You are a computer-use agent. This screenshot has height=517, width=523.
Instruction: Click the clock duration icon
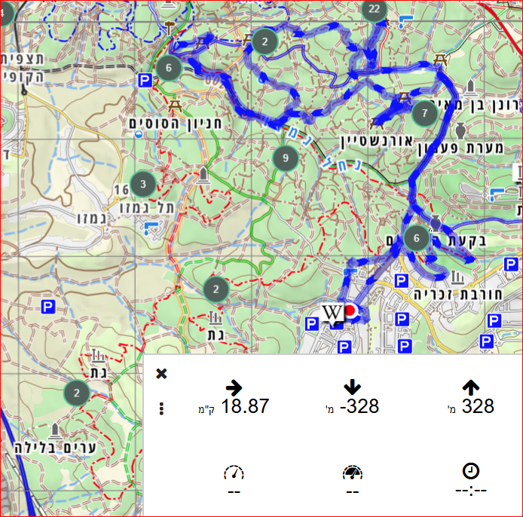click(x=470, y=472)
